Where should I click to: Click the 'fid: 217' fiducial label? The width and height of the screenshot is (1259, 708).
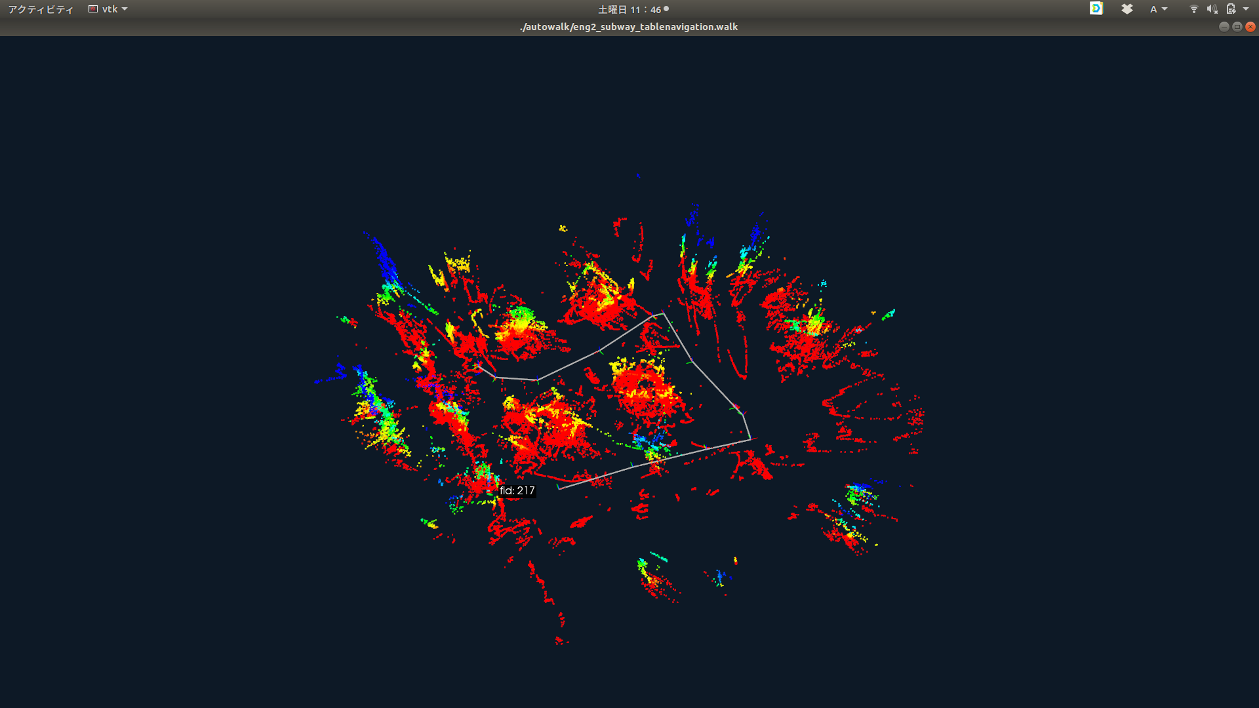click(517, 491)
